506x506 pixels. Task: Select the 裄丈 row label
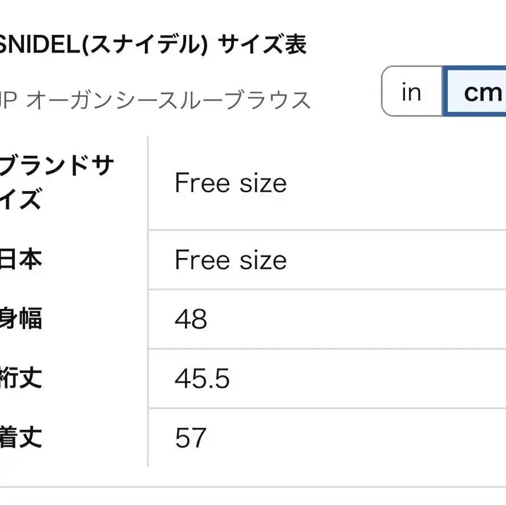21,378
